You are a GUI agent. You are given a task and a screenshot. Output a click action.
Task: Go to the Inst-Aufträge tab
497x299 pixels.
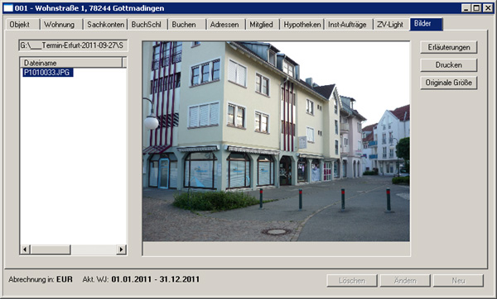pos(348,25)
